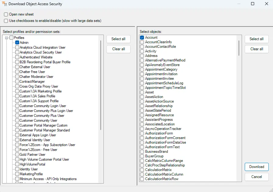
Task: Click the app icon in title bar
Action: pos(4,4)
